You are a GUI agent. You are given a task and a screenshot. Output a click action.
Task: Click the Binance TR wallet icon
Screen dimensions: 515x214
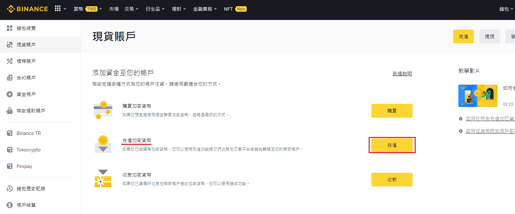click(10, 133)
